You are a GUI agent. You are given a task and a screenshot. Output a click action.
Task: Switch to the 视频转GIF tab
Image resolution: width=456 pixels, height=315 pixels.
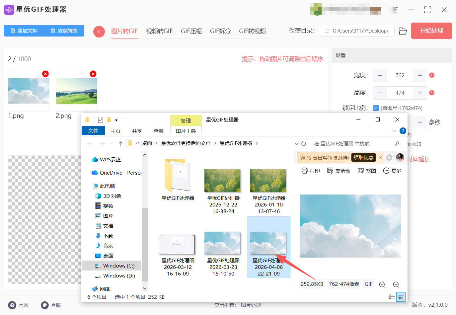pyautogui.click(x=159, y=31)
